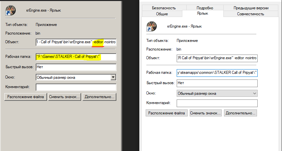Viewport: 282px width, 151px height.
Task: Click 'Приложение' value in the left window
Action: (46, 25)
